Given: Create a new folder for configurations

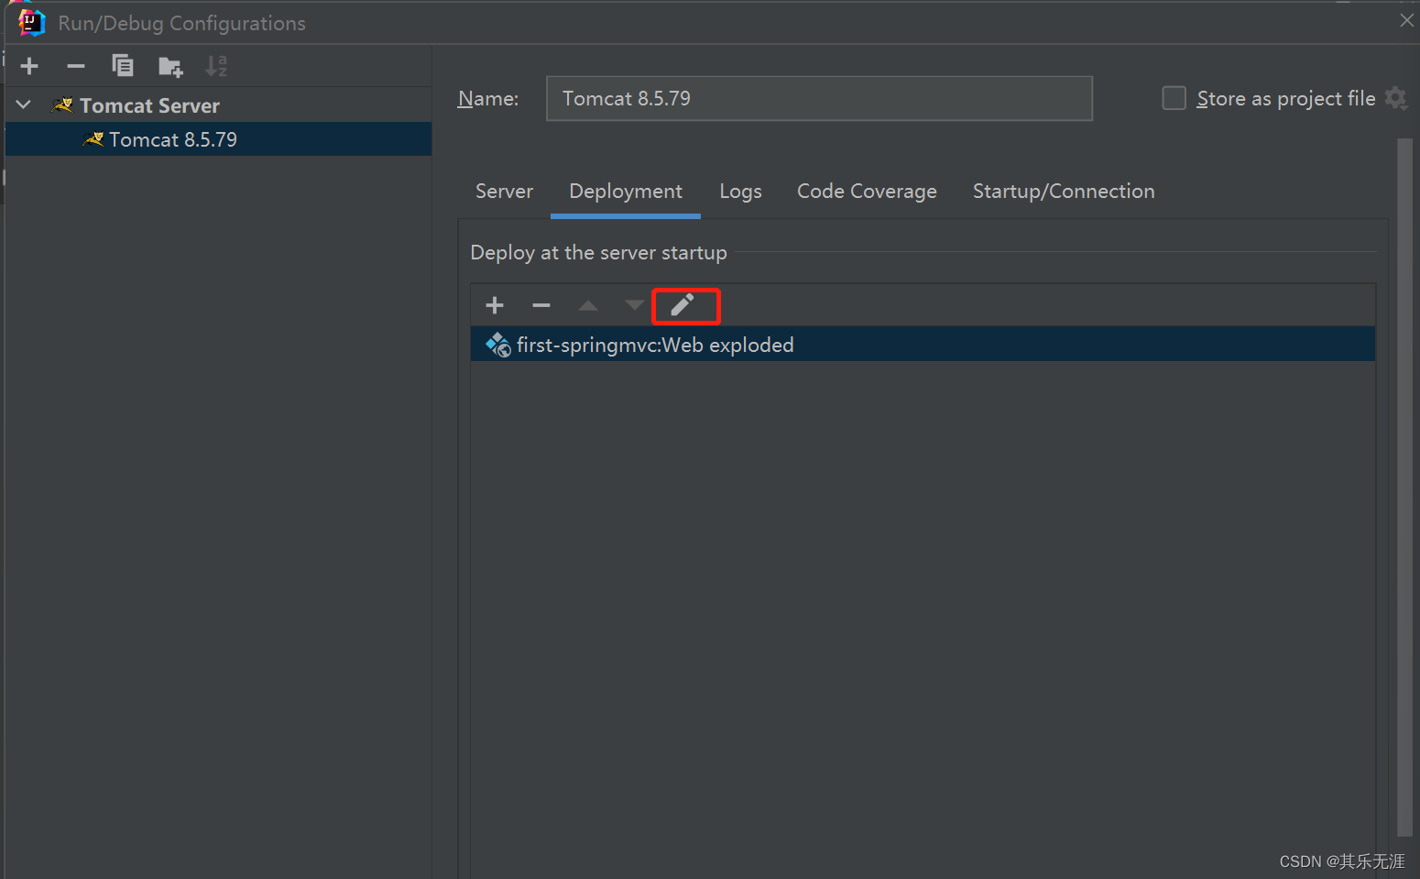Looking at the screenshot, I should click(169, 65).
